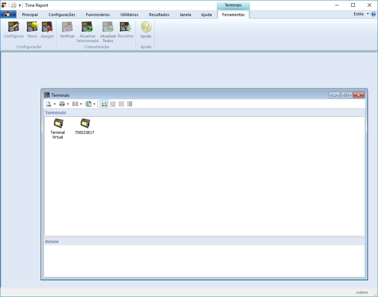Viewport: 378px width, 297px height.
Task: Click the Recolher ribbon icon
Action: coord(126,27)
